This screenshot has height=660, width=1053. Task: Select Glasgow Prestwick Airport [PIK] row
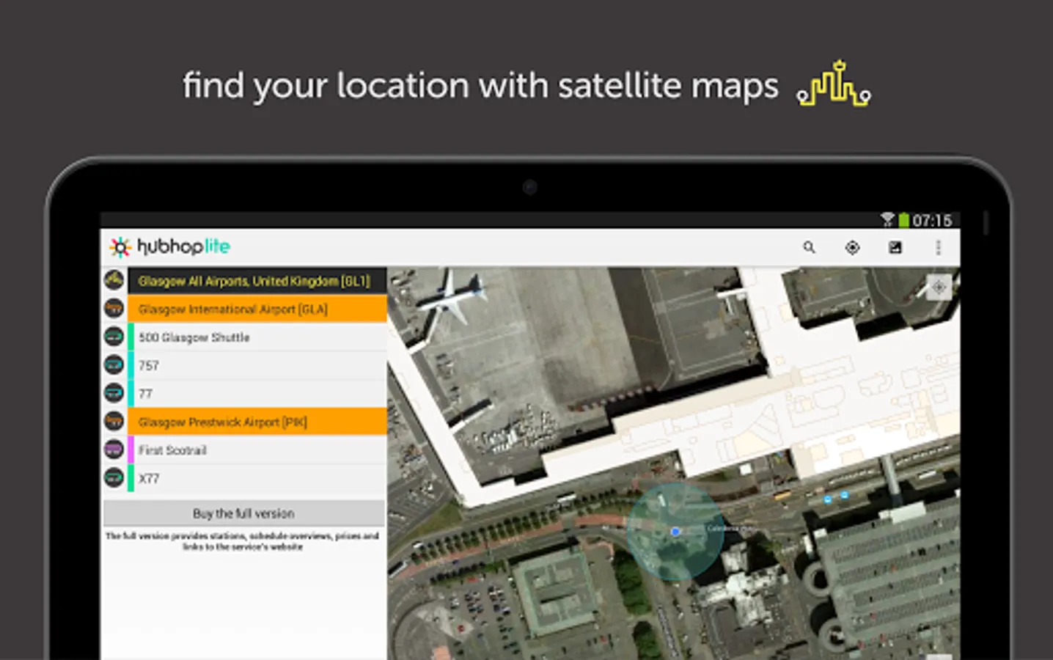click(x=257, y=422)
